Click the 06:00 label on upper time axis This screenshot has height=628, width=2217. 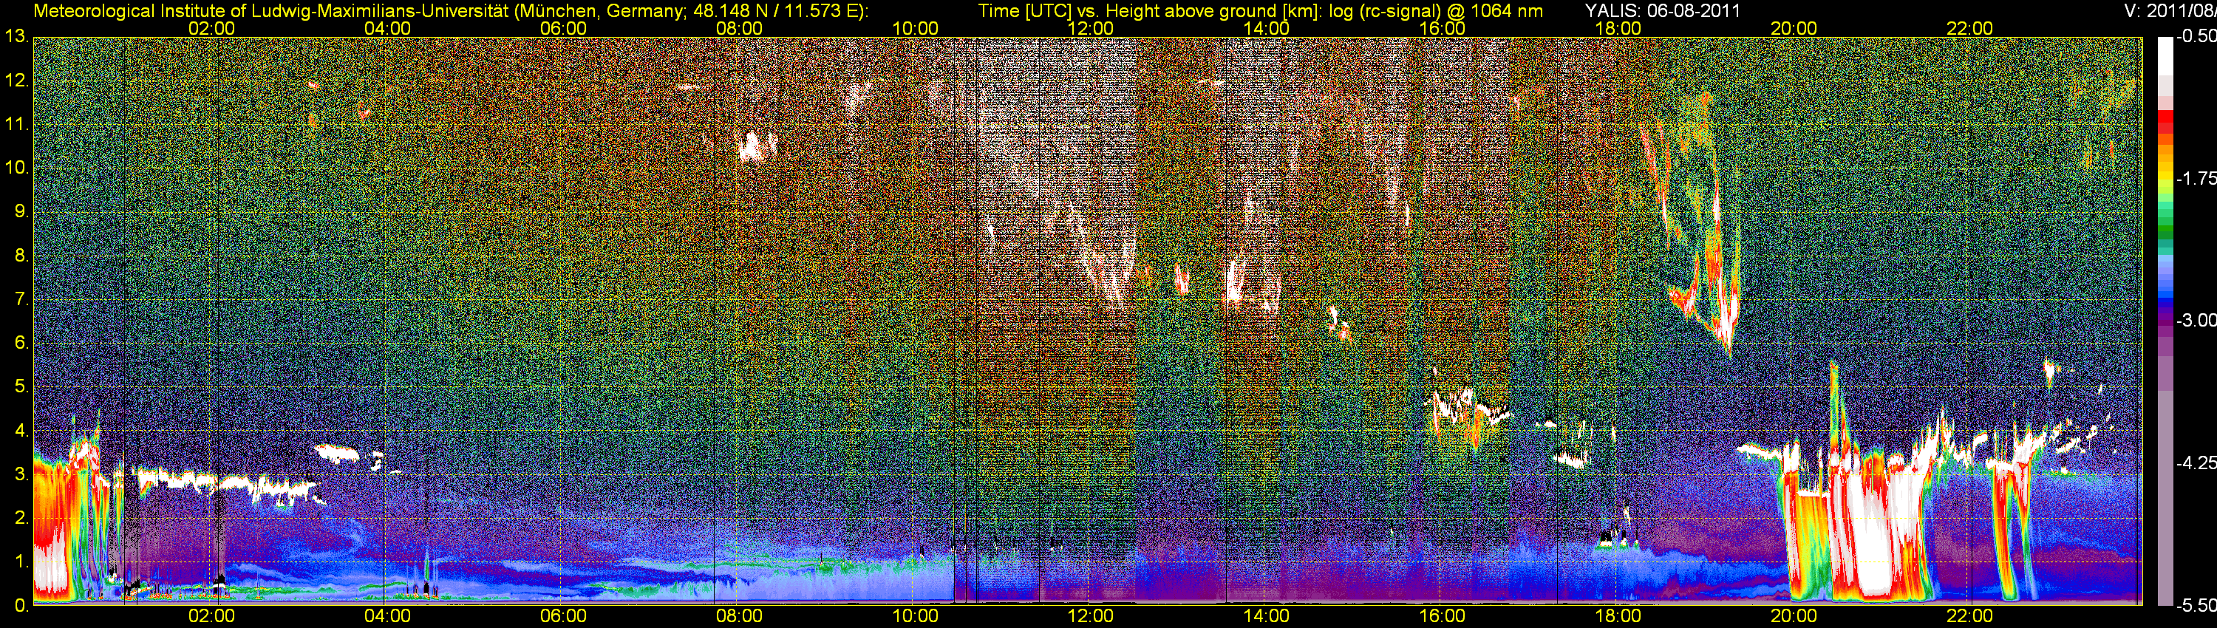coord(563,28)
